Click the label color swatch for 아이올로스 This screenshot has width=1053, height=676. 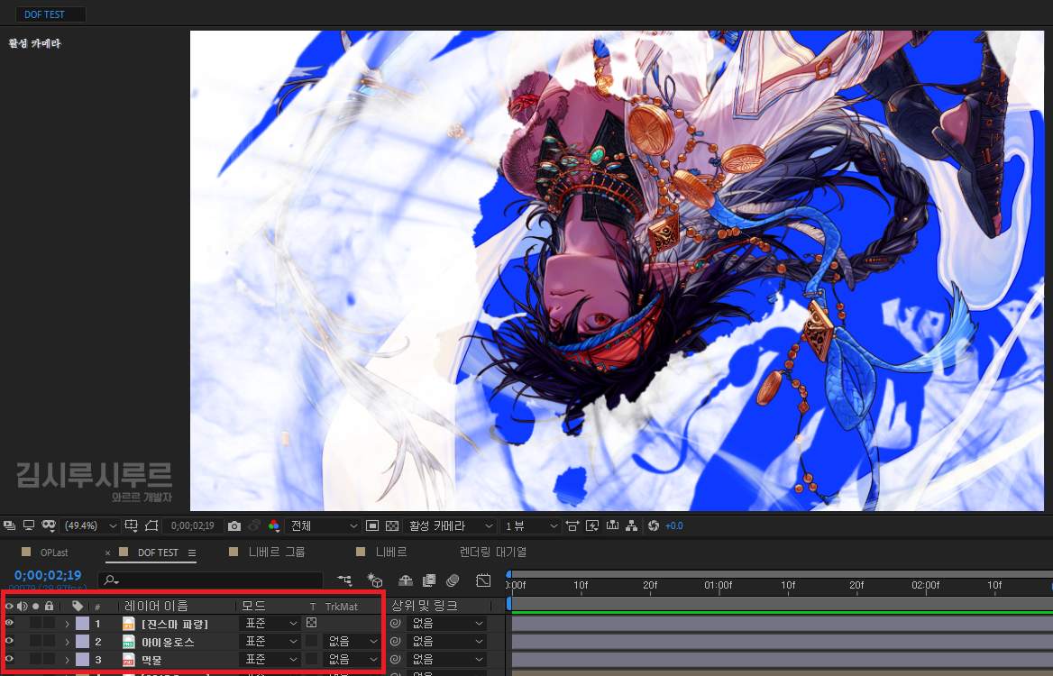click(82, 642)
